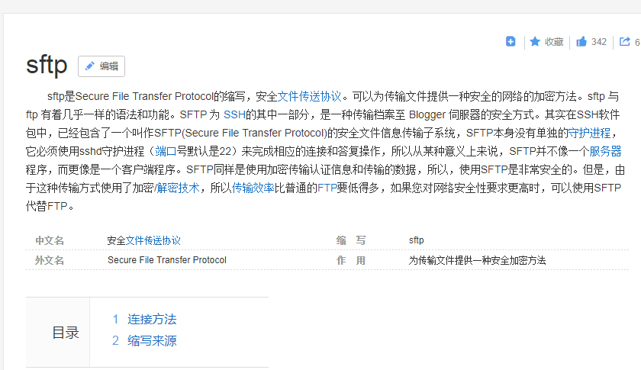Screen dimensions: 641x370
Task: Open the 守护进程 link
Action: point(589,133)
